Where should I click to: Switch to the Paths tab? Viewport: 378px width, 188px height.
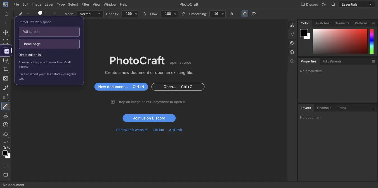tap(342, 108)
